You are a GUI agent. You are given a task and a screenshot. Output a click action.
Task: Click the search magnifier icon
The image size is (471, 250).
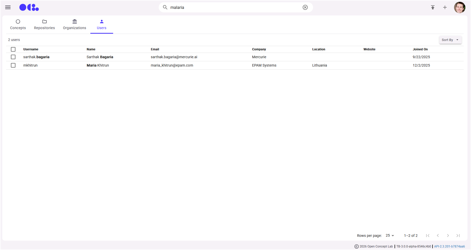tap(165, 7)
